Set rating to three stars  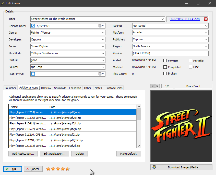pos(58,169)
